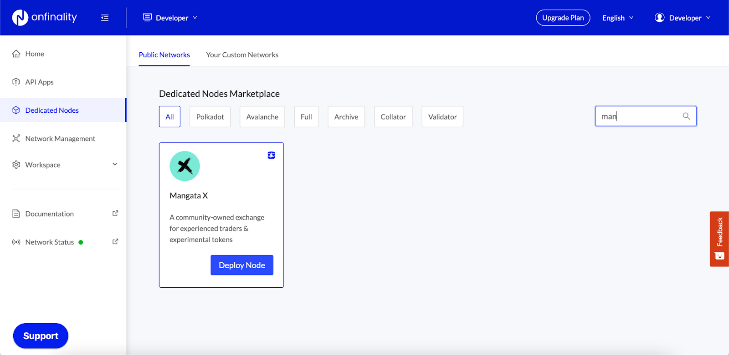Click the Network Management icon

coord(16,138)
